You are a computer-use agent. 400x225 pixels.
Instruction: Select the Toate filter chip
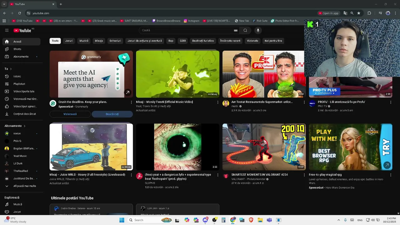[x=55, y=41]
